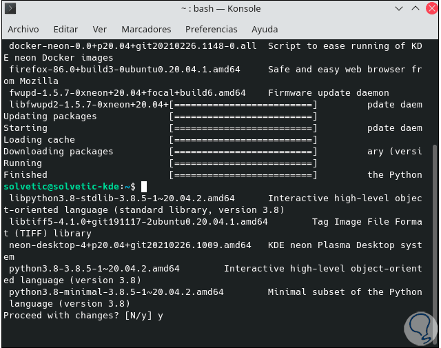This screenshot has width=441, height=348.
Task: Open the Ver menu
Action: pos(100,30)
